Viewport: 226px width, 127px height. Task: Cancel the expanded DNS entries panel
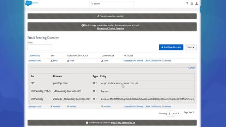pyautogui.click(x=191, y=68)
